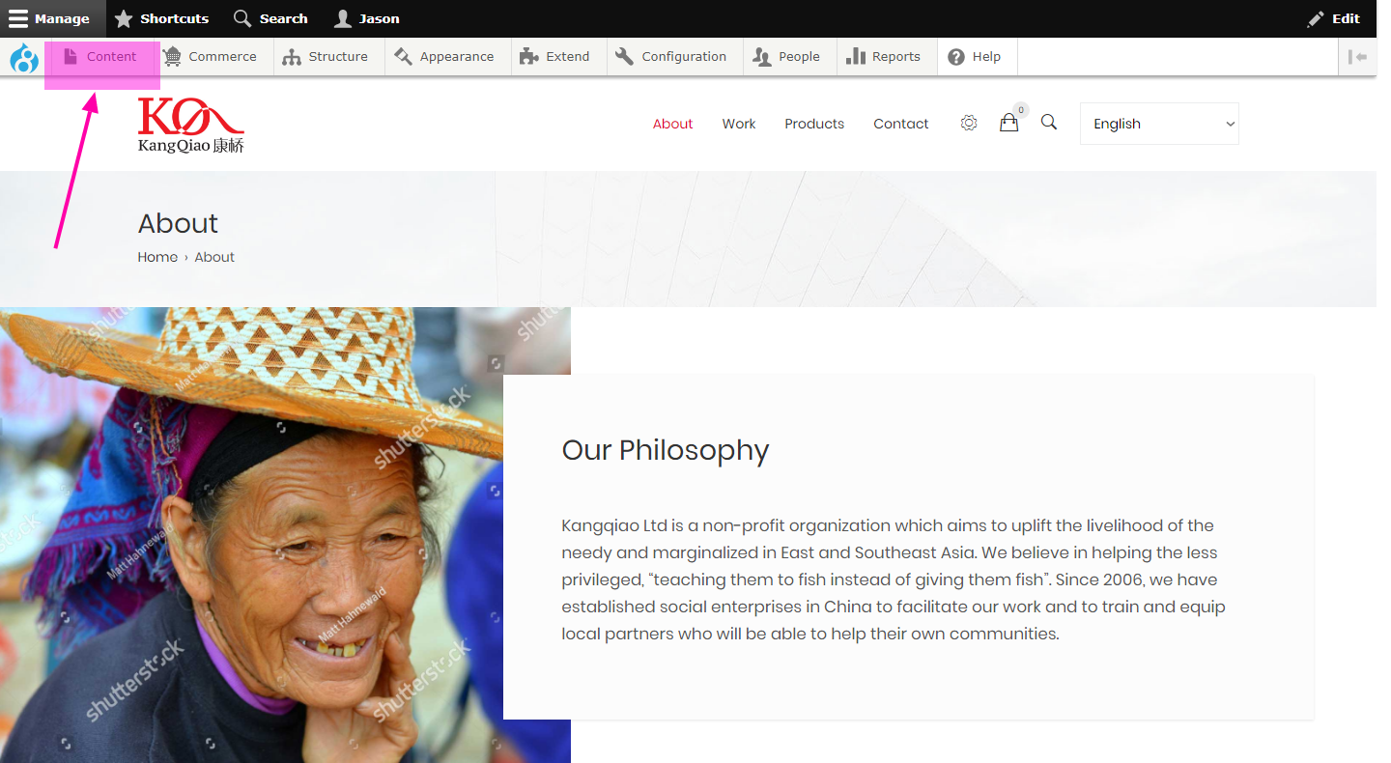Open the Structure admin menu
The width and height of the screenshot is (1391, 763).
coord(326,57)
